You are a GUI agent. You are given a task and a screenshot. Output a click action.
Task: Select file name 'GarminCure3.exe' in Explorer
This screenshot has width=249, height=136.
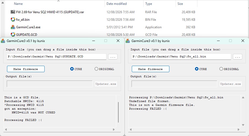(x=28, y=27)
